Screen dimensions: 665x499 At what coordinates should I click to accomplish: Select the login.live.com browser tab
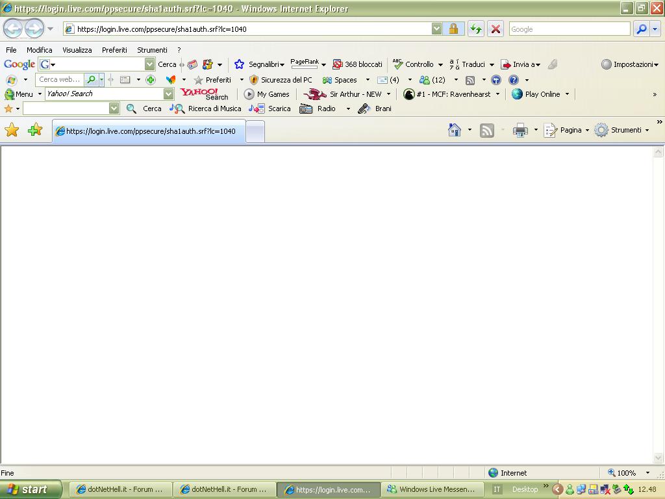[149, 131]
